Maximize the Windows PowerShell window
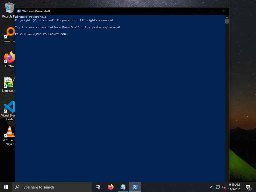Image resolution: width=256 pixels, height=192 pixels. click(x=212, y=11)
